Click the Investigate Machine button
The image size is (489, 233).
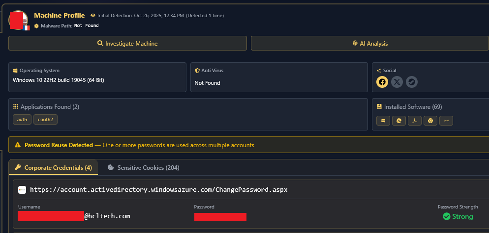(x=127, y=43)
